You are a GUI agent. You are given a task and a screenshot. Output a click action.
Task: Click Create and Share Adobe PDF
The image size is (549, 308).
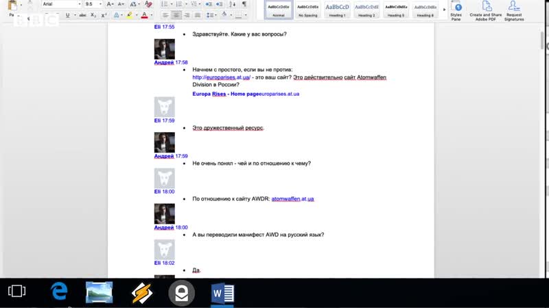486,11
